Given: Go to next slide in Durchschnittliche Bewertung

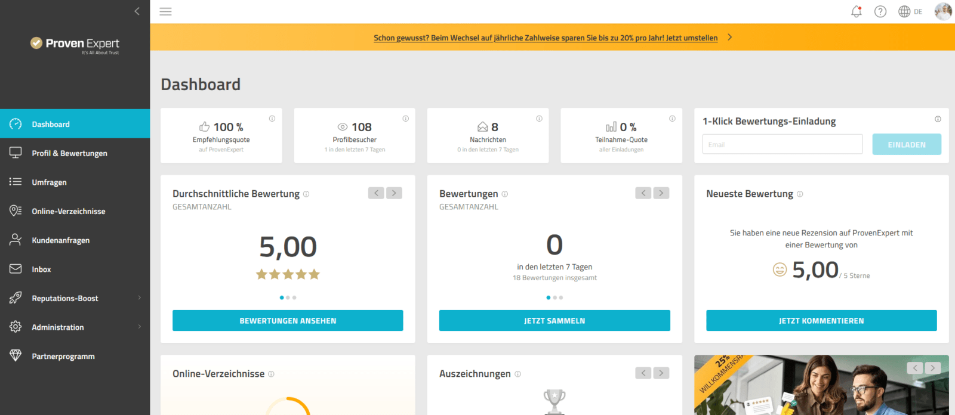Looking at the screenshot, I should tap(394, 193).
